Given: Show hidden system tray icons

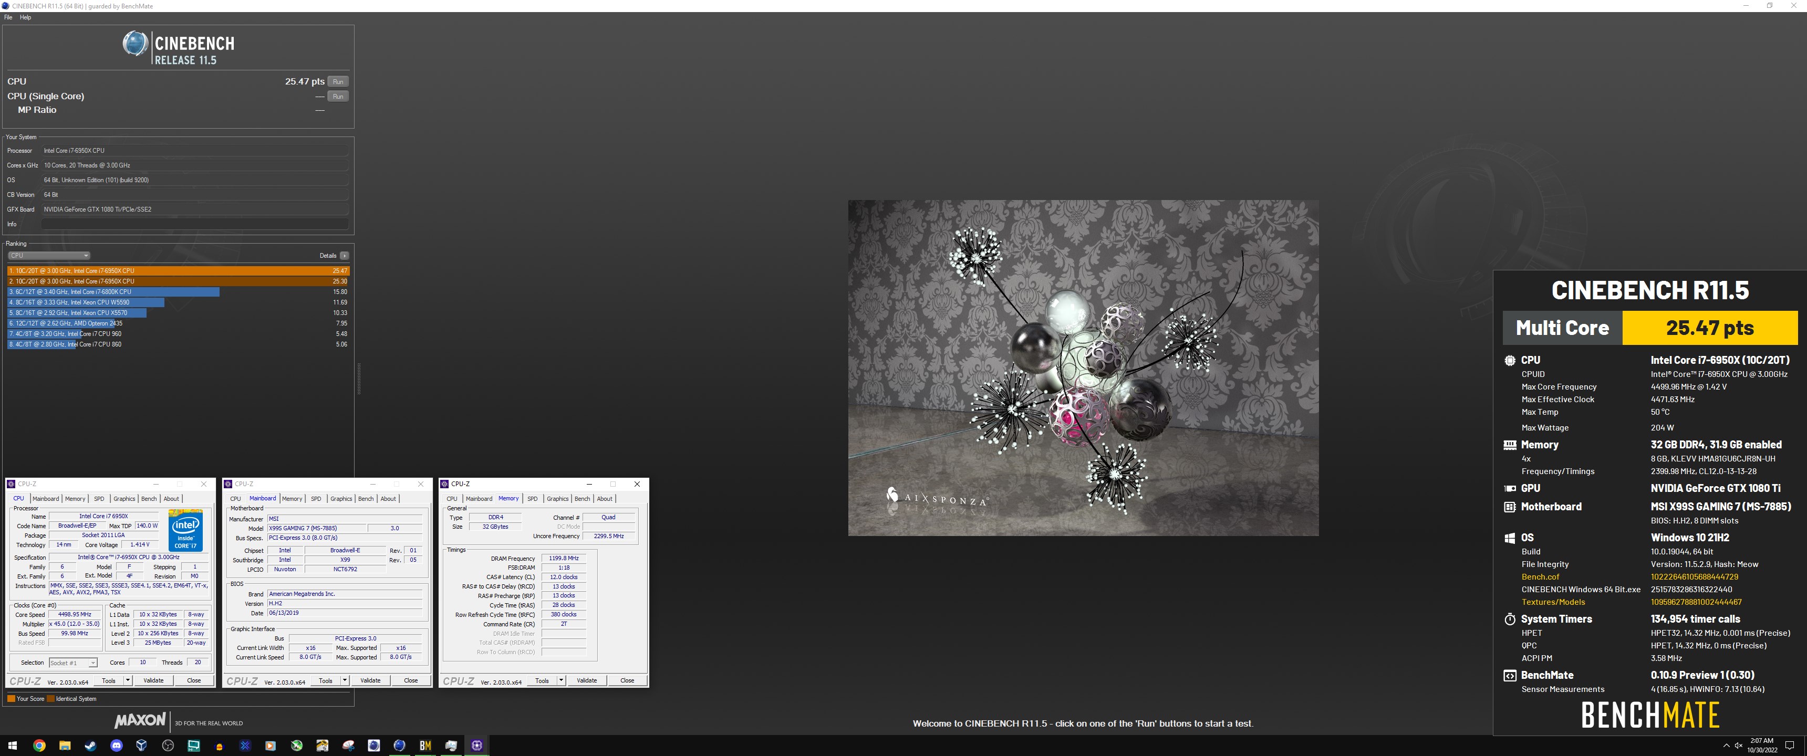Looking at the screenshot, I should click(1726, 745).
